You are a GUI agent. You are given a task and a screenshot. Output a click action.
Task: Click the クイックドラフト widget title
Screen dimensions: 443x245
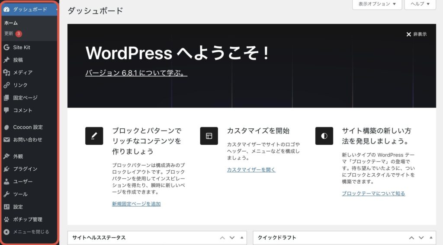[x=277, y=238]
